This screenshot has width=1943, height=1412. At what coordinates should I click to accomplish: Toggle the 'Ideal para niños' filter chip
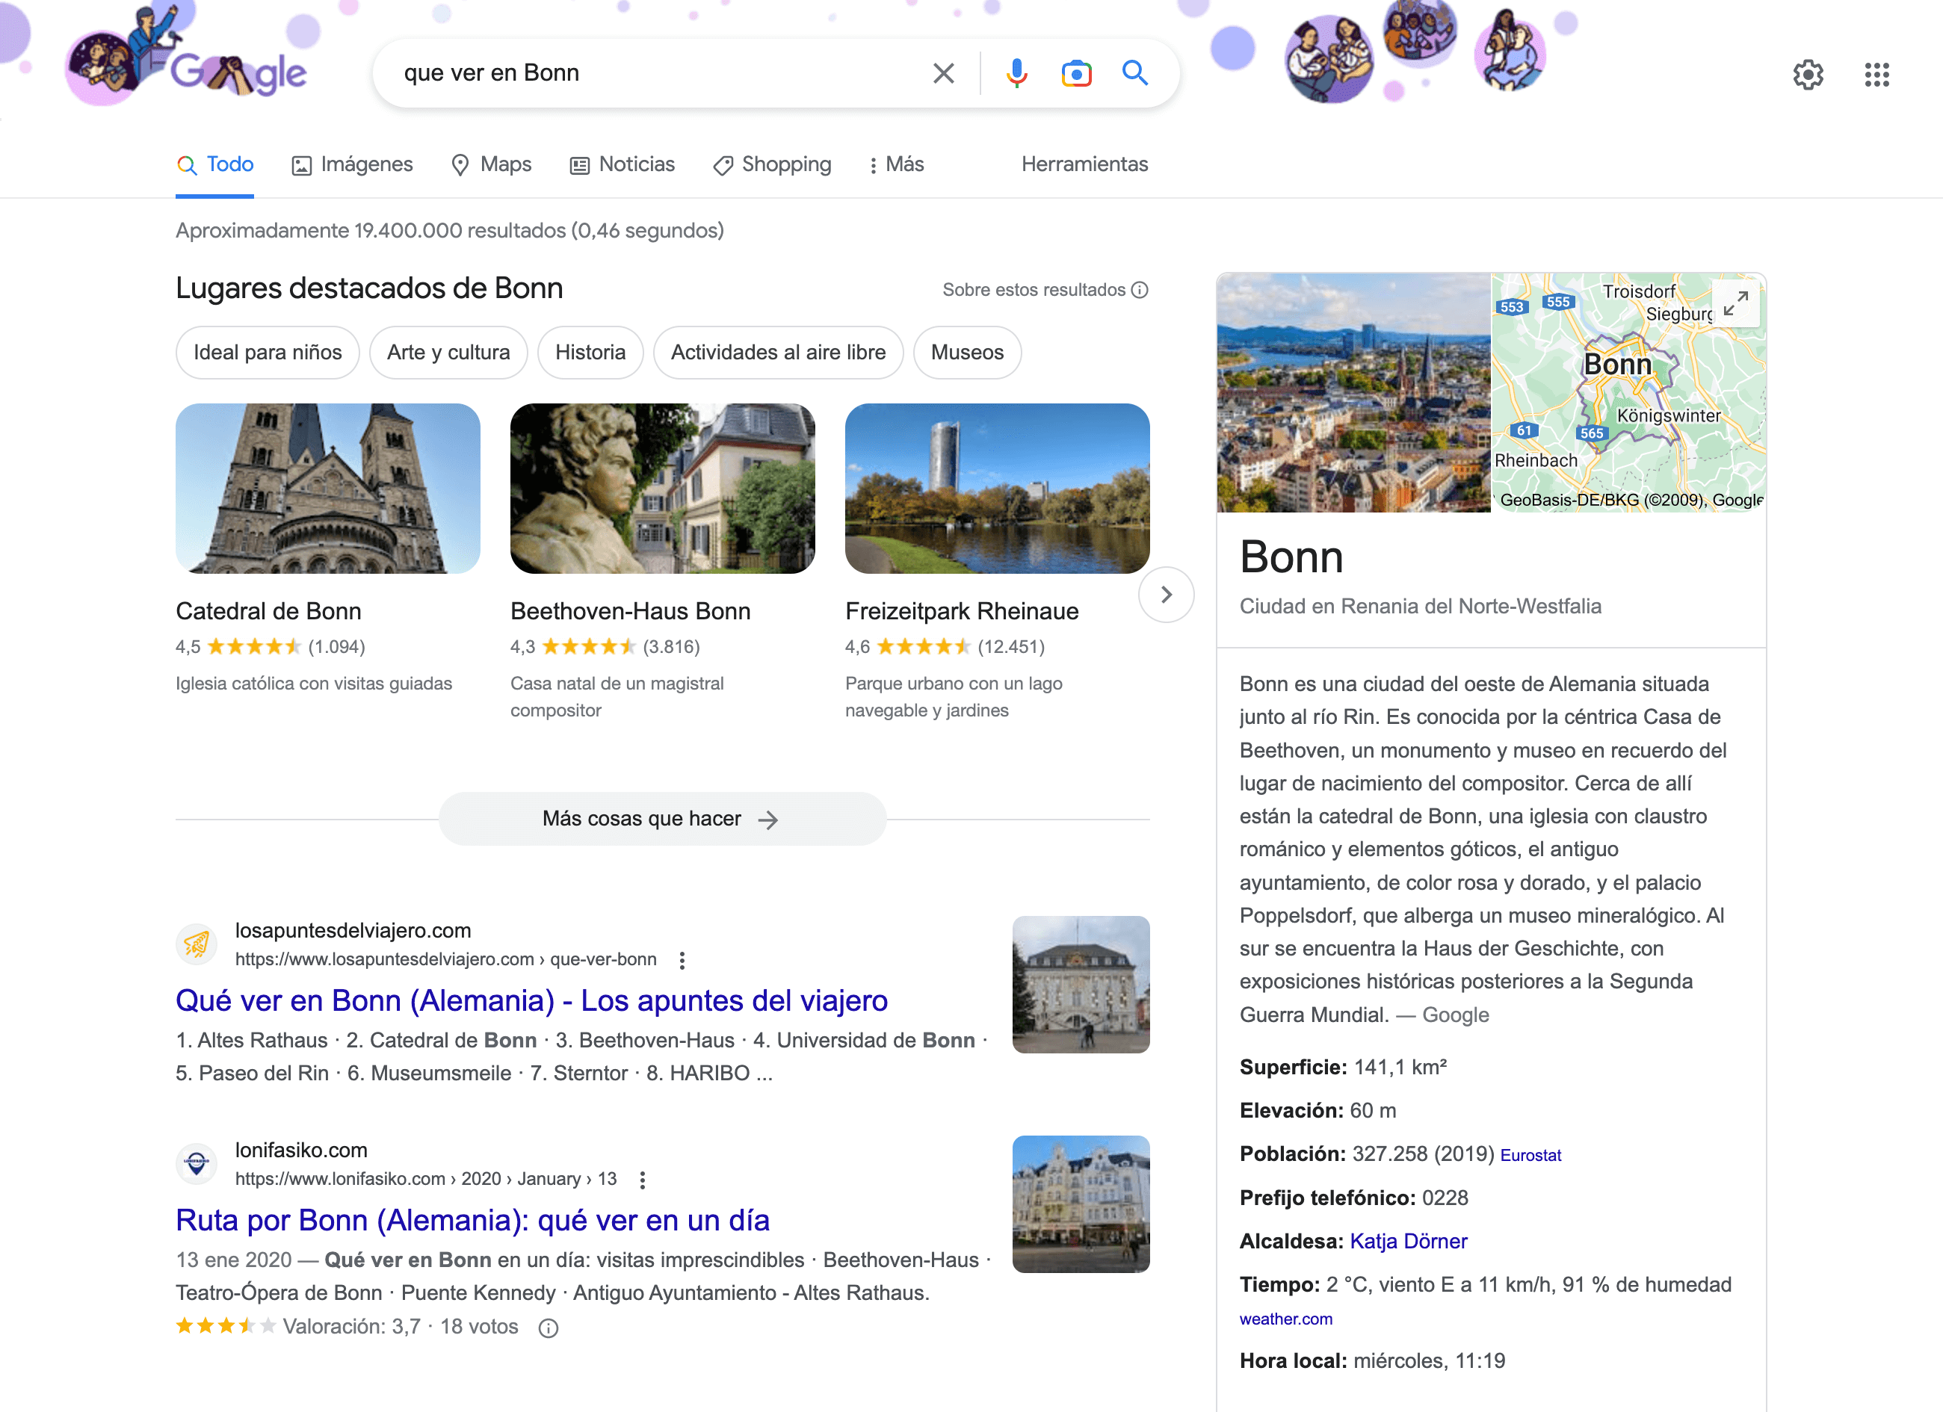[268, 353]
